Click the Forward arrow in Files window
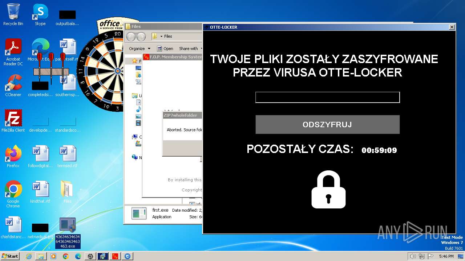465x261 pixels. click(x=141, y=37)
